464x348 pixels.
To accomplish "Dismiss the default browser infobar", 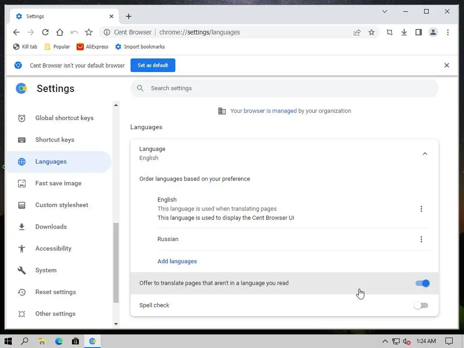I will pos(447,65).
